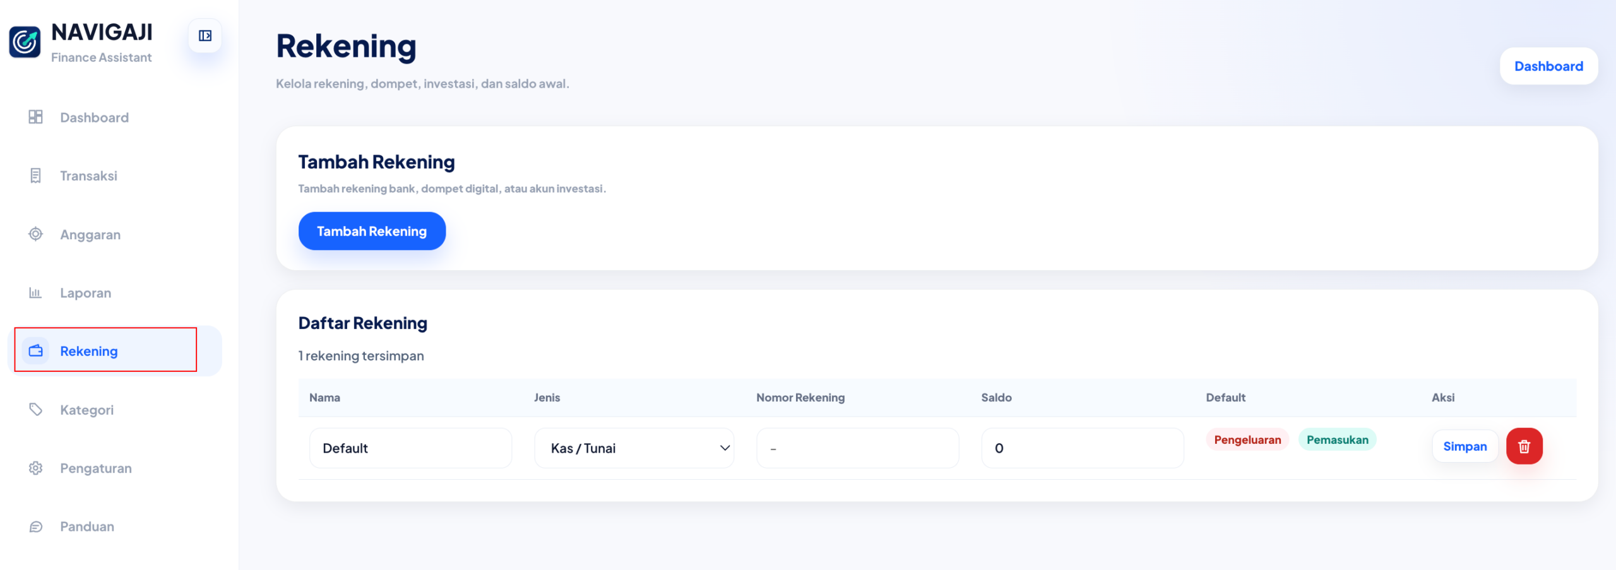Collapse the sidebar with the panel toggle icon
This screenshot has height=570, width=1616.
click(205, 36)
